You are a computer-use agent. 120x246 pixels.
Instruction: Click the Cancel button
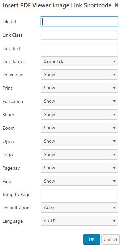110,239
